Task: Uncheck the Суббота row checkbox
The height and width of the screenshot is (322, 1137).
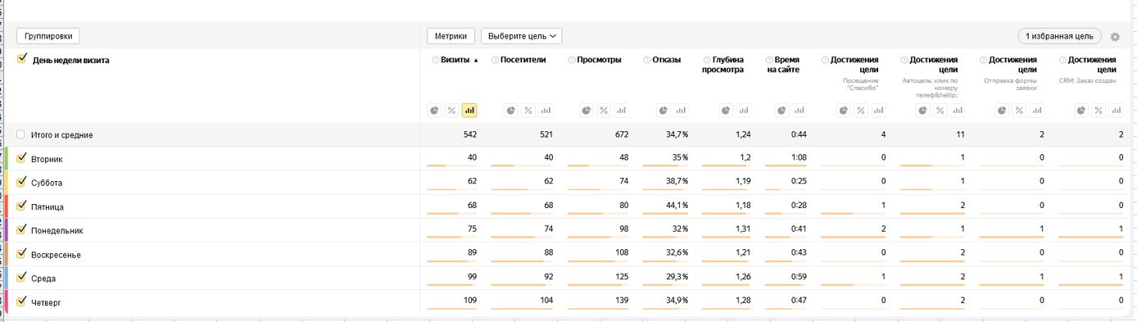Action: (21, 182)
